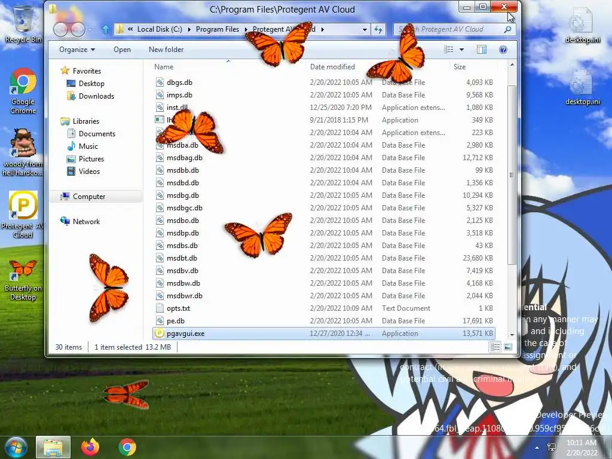
Task: Open Explorer help question mark
Action: [x=503, y=50]
